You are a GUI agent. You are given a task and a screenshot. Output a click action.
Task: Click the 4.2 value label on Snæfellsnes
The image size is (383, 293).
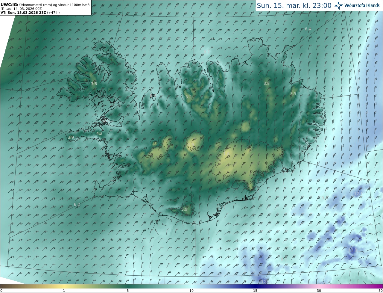pos(99,134)
